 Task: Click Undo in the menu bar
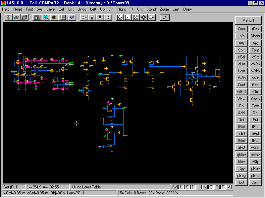point(82,9)
